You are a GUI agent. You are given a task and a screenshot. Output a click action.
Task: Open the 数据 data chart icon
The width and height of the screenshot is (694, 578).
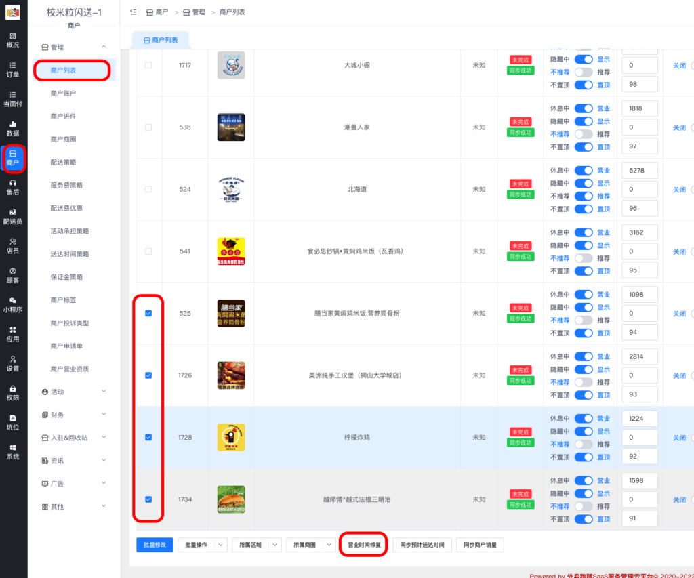[x=13, y=128]
